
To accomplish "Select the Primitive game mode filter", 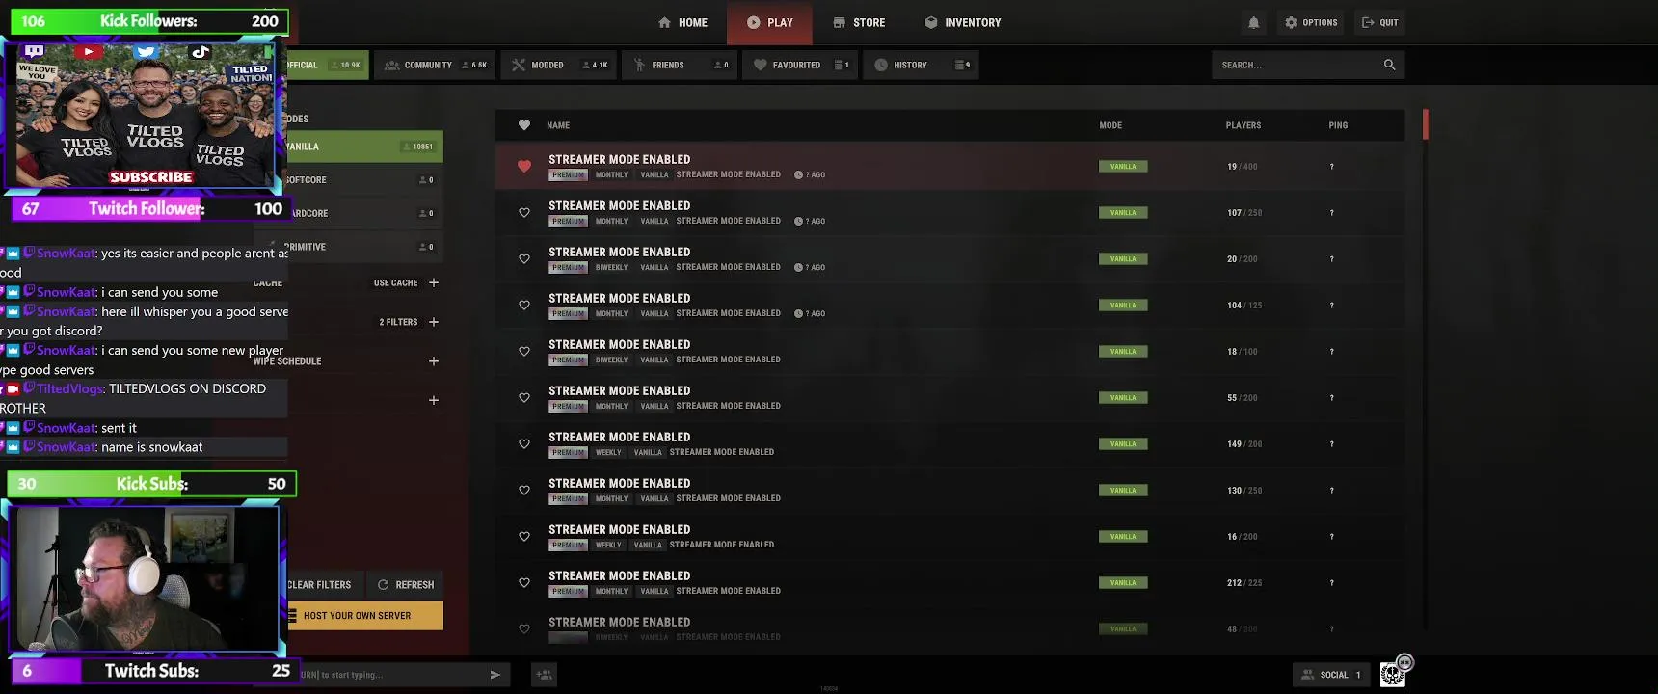I will 364,247.
